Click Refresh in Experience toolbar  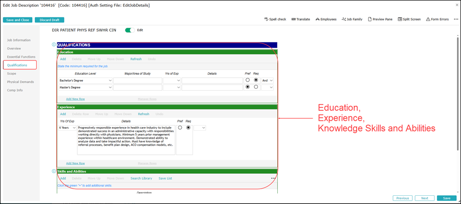click(144, 114)
